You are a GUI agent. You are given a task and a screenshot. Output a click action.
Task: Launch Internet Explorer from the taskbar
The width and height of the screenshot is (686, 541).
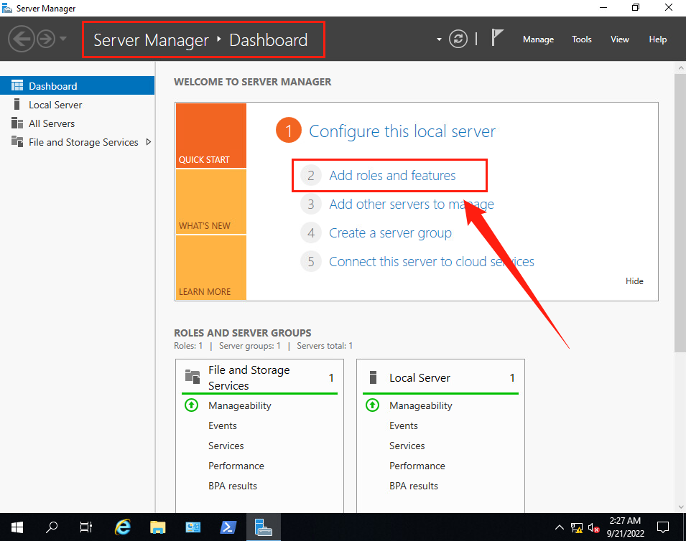coord(124,527)
